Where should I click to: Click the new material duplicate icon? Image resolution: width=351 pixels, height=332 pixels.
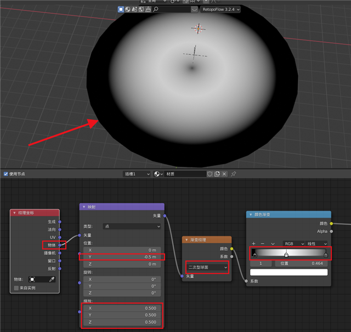tap(217, 174)
